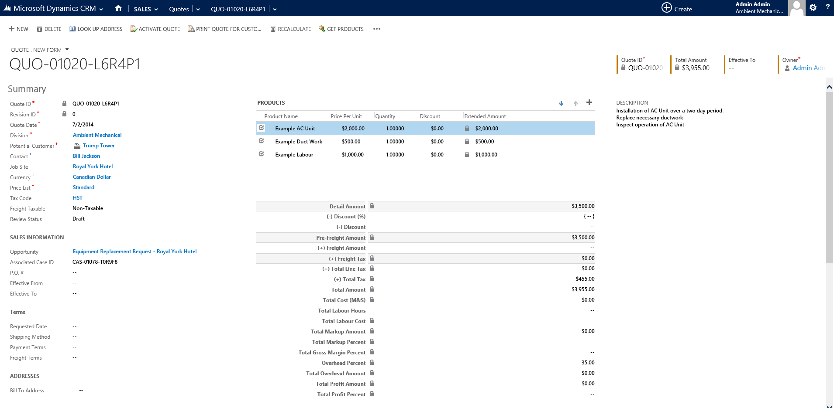Open the Quote: New Form selector

click(67, 50)
